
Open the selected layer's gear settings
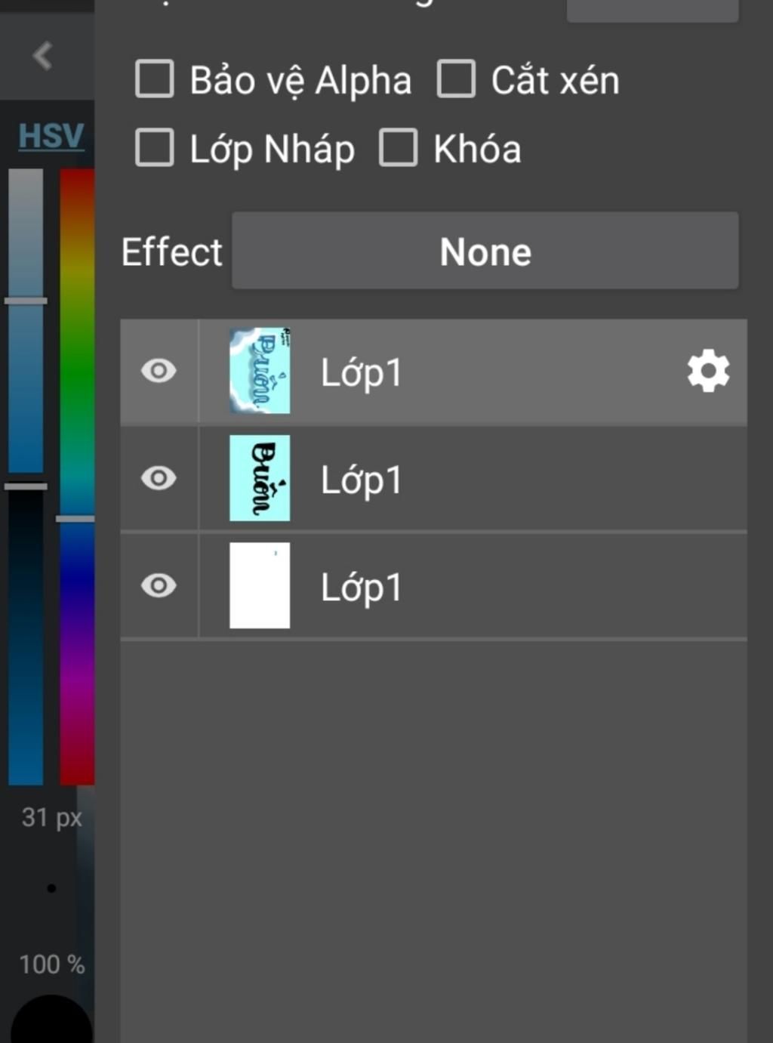coord(708,371)
